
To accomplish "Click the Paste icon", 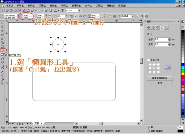I will click(x=28, y=11).
